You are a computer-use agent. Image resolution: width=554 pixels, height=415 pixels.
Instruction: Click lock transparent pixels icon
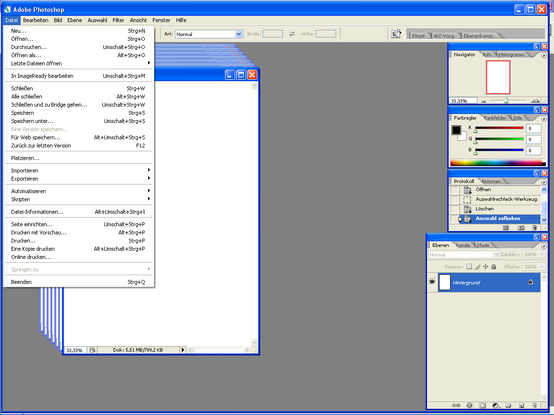click(x=469, y=267)
